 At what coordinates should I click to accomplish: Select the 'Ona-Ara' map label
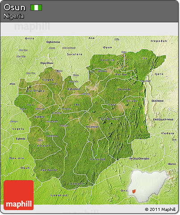click(17, 158)
